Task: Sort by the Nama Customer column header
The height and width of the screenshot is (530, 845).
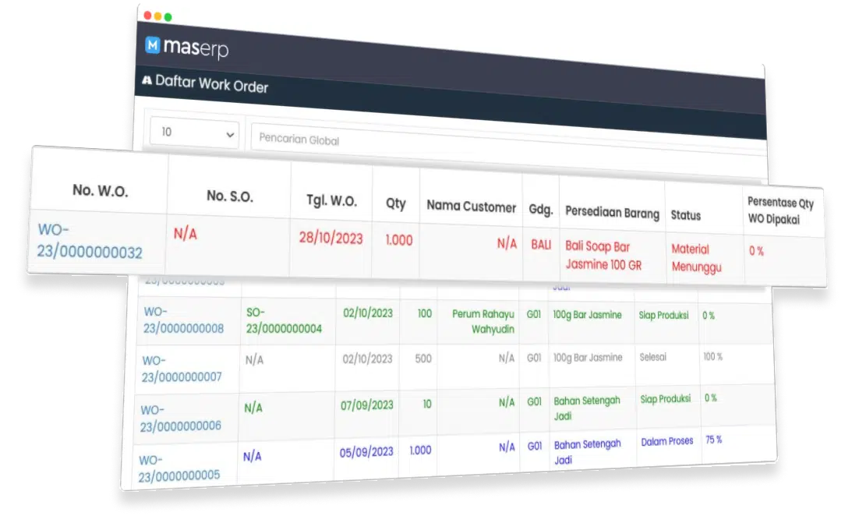Action: click(x=471, y=207)
